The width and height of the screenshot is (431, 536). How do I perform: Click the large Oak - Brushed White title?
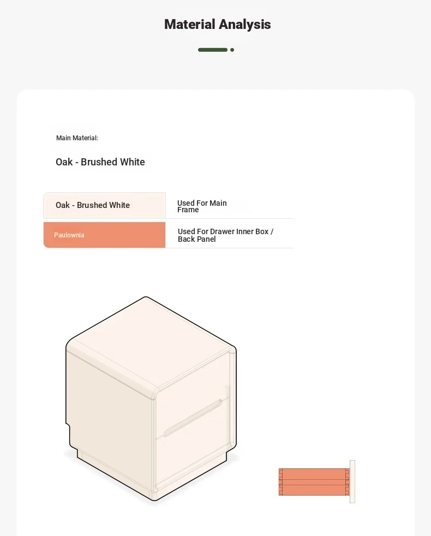pos(100,162)
